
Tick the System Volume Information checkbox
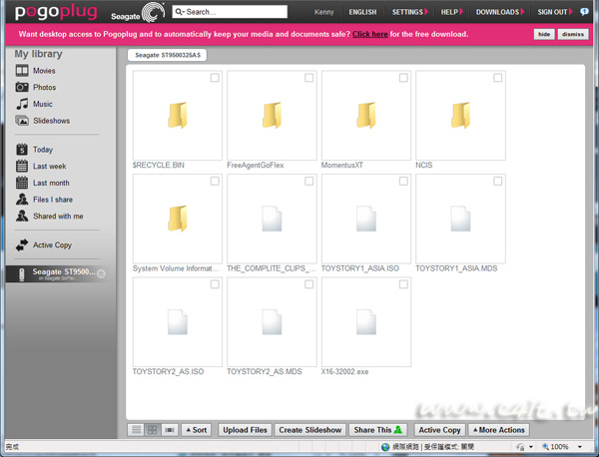[x=215, y=181]
